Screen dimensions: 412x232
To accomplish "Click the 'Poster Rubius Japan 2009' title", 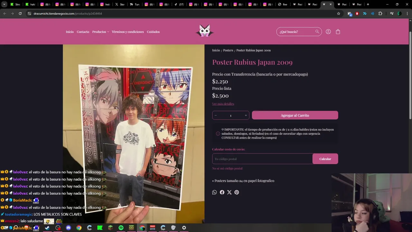I will point(252,62).
